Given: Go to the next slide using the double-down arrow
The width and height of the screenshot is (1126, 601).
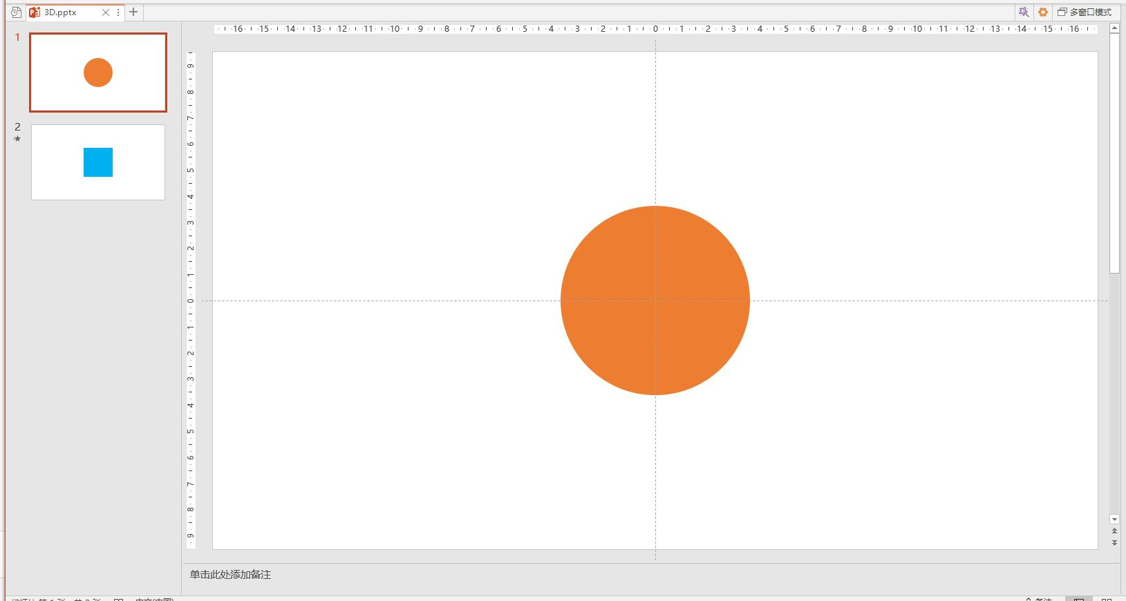Looking at the screenshot, I should tap(1114, 543).
